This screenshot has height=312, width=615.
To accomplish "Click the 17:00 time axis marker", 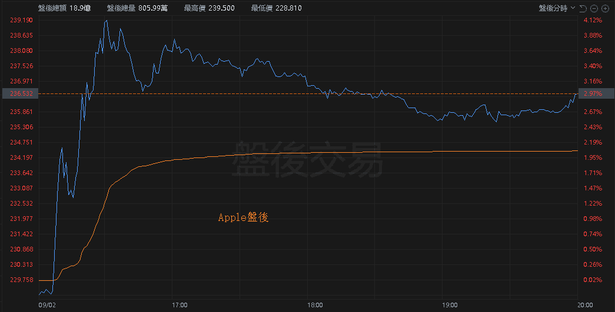I will coord(179,305).
